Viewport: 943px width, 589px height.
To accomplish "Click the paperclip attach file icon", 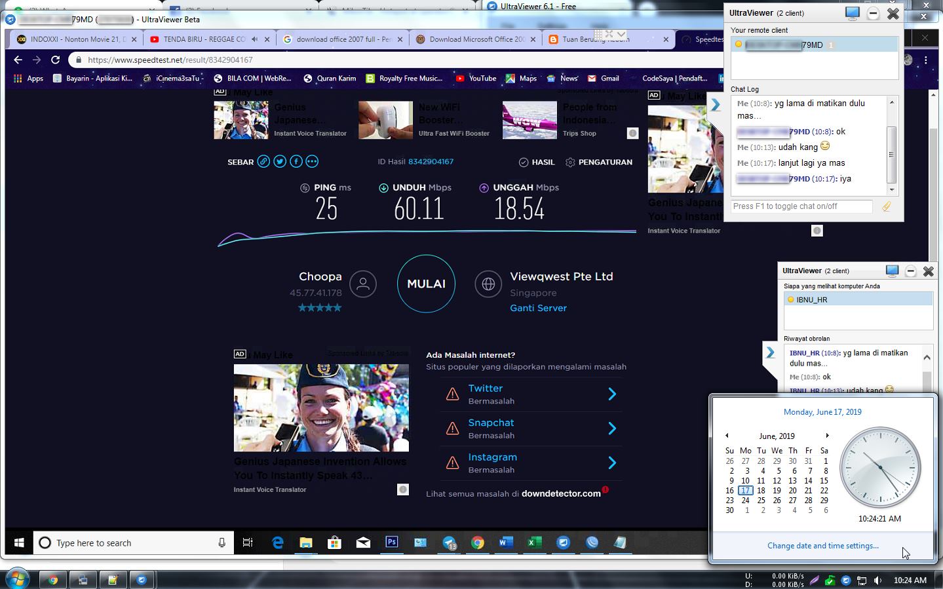I will pos(886,206).
